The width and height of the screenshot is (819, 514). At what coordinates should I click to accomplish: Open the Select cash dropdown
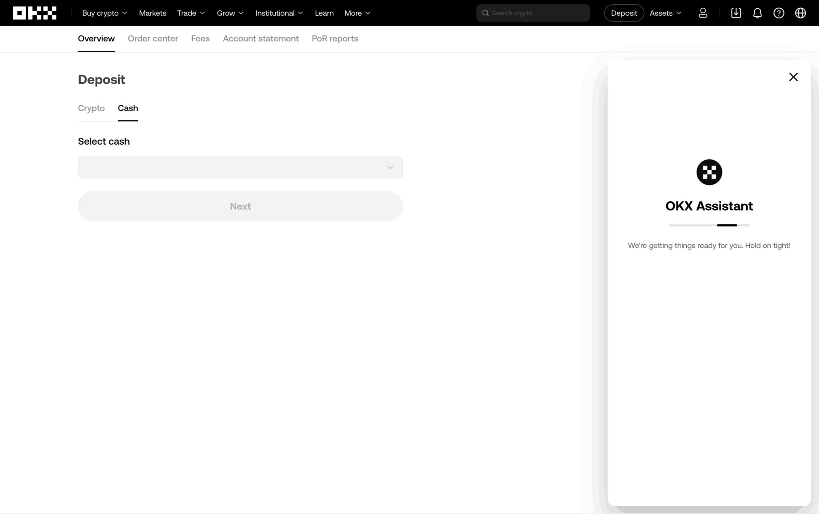point(240,167)
